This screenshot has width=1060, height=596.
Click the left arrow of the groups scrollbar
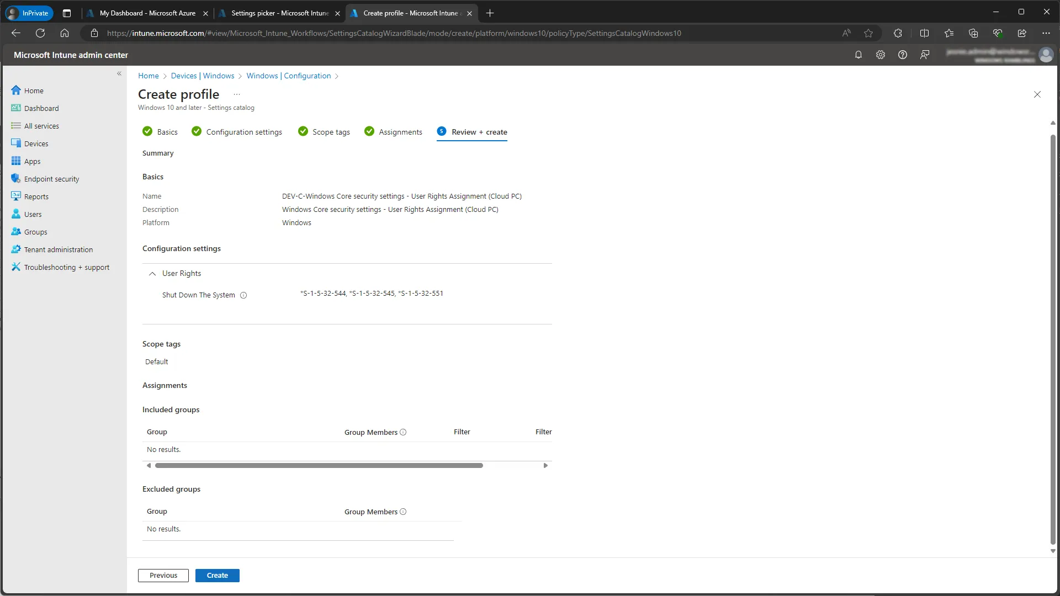(x=149, y=466)
